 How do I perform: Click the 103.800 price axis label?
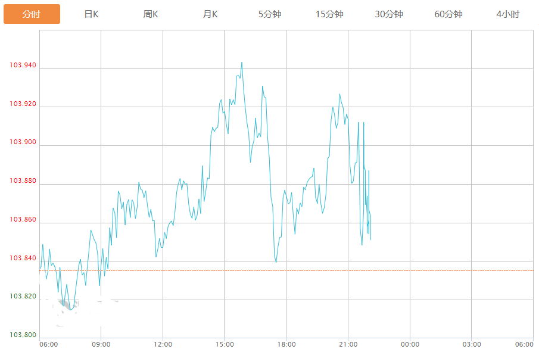[23, 335]
